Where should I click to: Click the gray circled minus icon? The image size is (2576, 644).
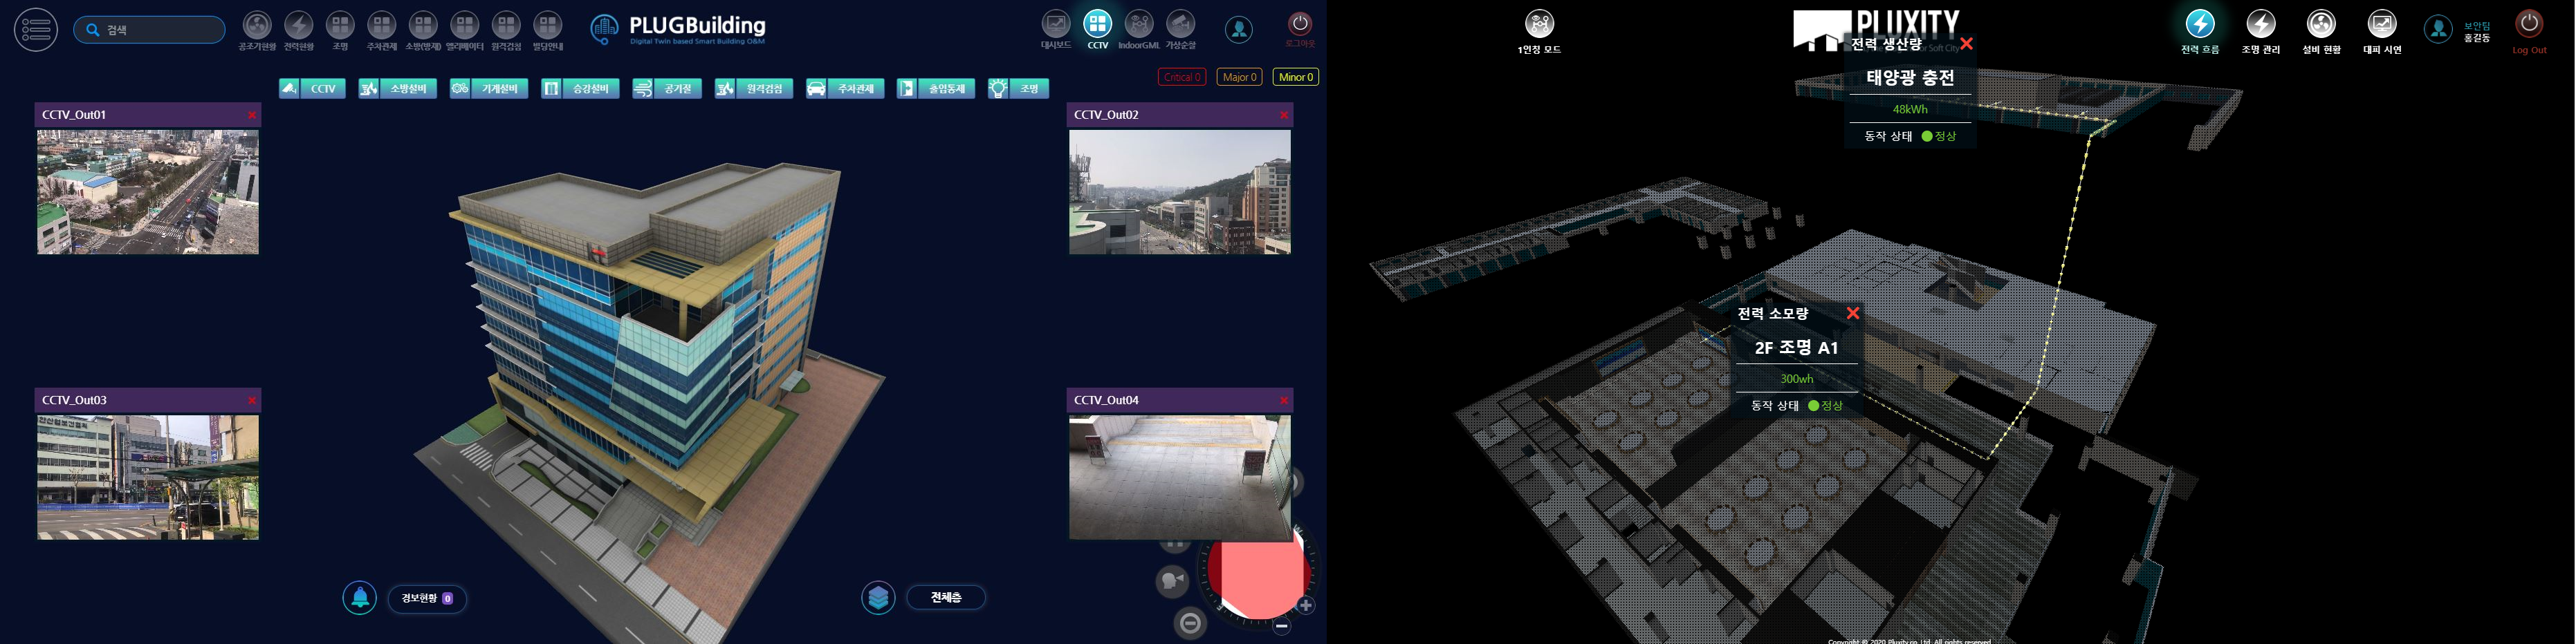tap(1190, 623)
